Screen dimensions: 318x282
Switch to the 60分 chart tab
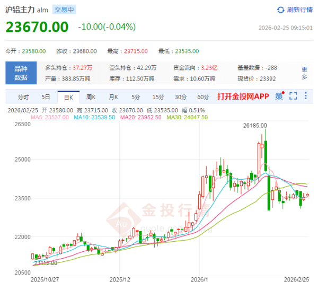click(x=203, y=97)
